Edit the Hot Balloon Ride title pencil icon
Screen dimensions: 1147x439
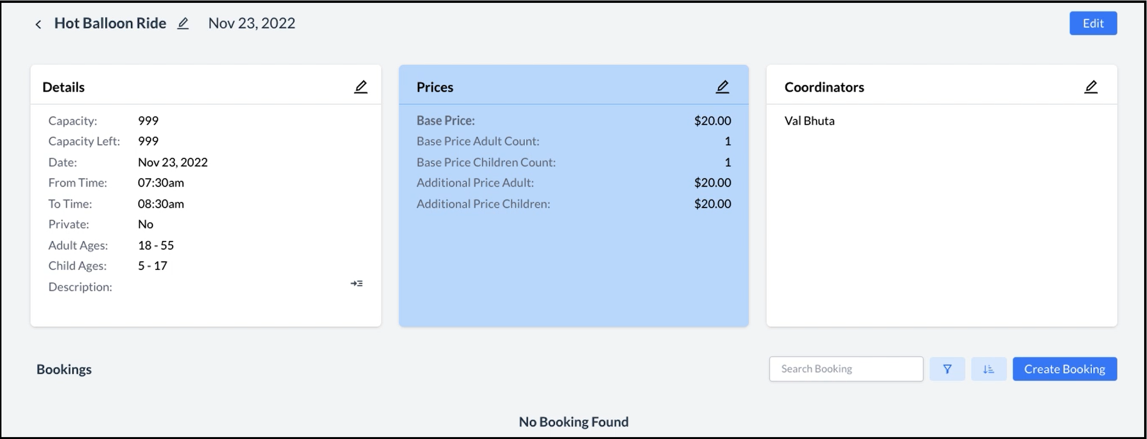pos(183,23)
